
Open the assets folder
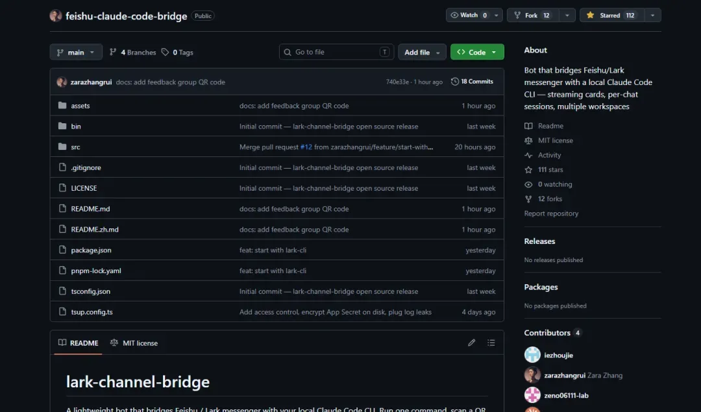coord(80,106)
